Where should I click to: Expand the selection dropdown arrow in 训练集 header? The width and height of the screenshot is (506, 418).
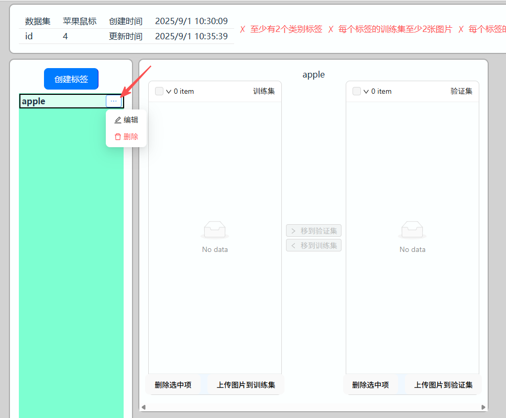pos(169,92)
